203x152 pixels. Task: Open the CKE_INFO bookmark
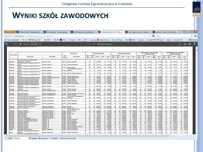[x=46, y=40]
